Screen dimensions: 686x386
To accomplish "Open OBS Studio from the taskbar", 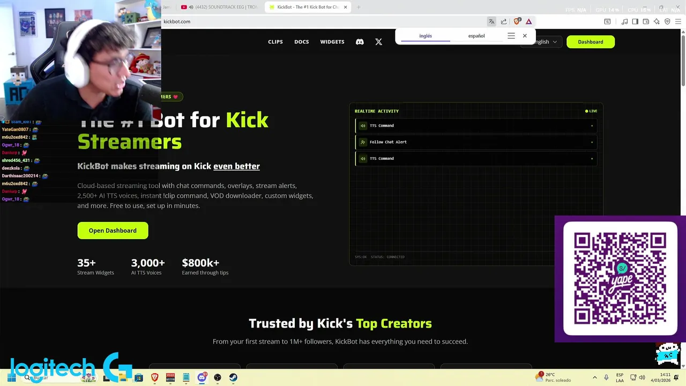I will coord(218,377).
